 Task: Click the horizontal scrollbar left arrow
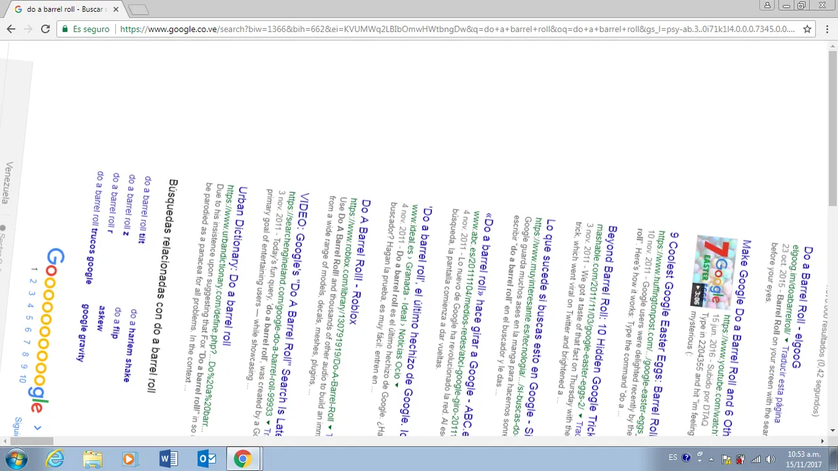click(x=5, y=441)
